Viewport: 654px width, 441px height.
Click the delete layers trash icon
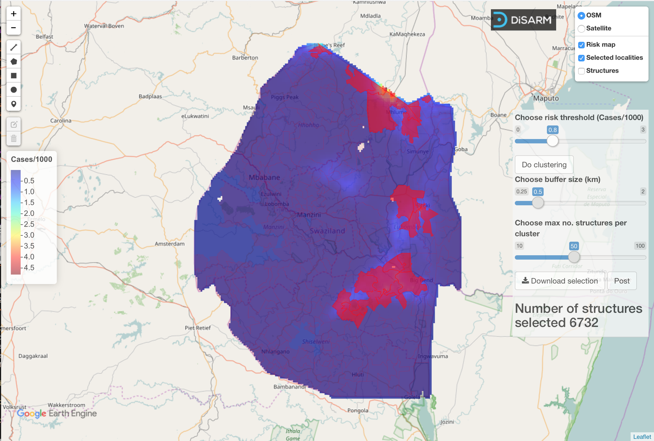[13, 139]
